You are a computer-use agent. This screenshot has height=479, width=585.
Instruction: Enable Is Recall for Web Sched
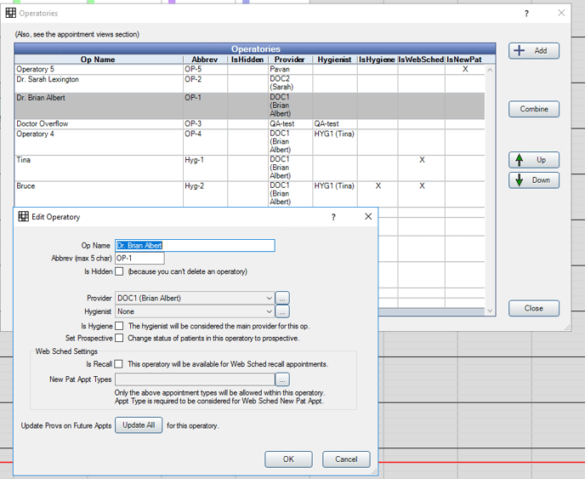pyautogui.click(x=119, y=364)
